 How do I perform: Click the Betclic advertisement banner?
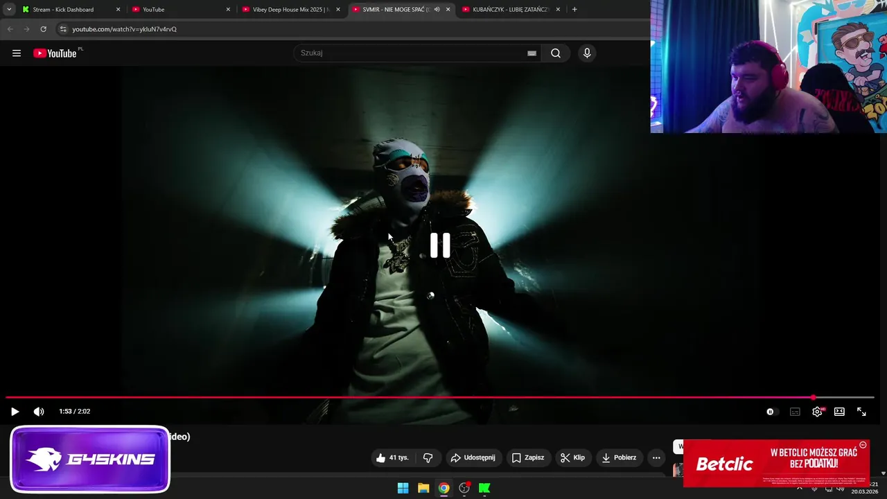click(776, 463)
